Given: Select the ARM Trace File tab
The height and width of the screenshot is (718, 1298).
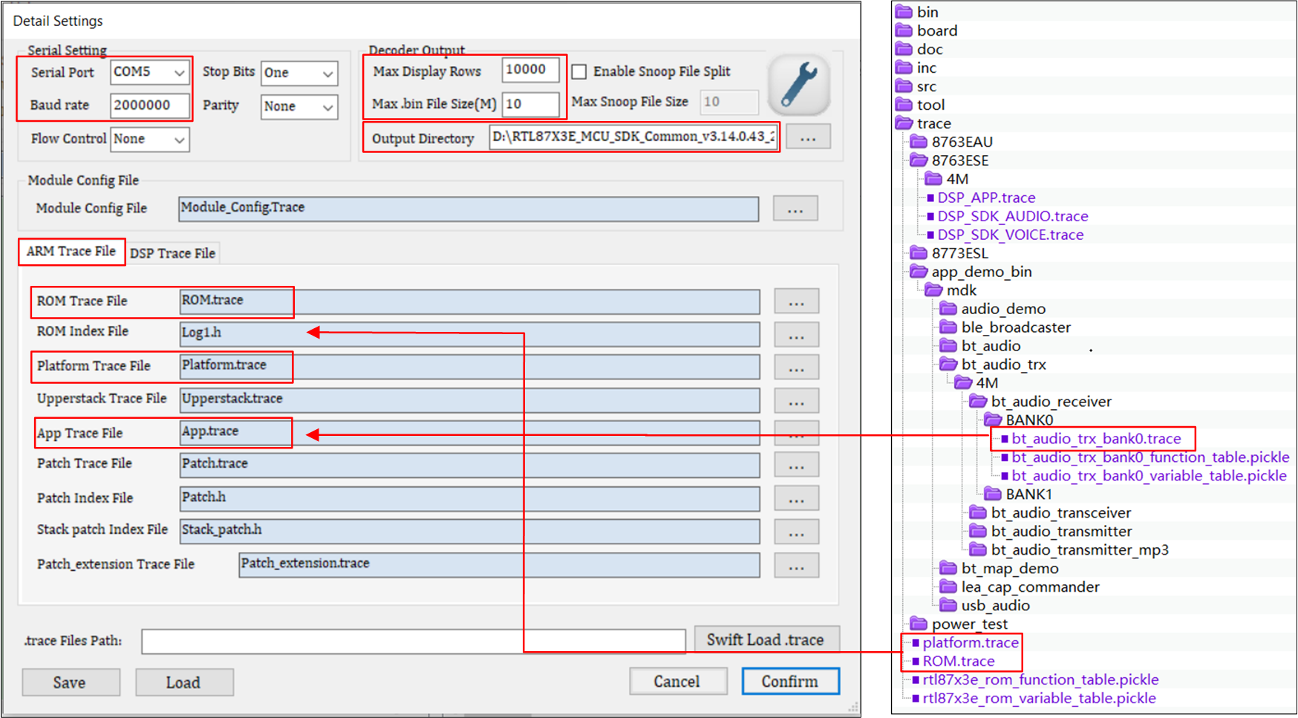Looking at the screenshot, I should coord(71,252).
